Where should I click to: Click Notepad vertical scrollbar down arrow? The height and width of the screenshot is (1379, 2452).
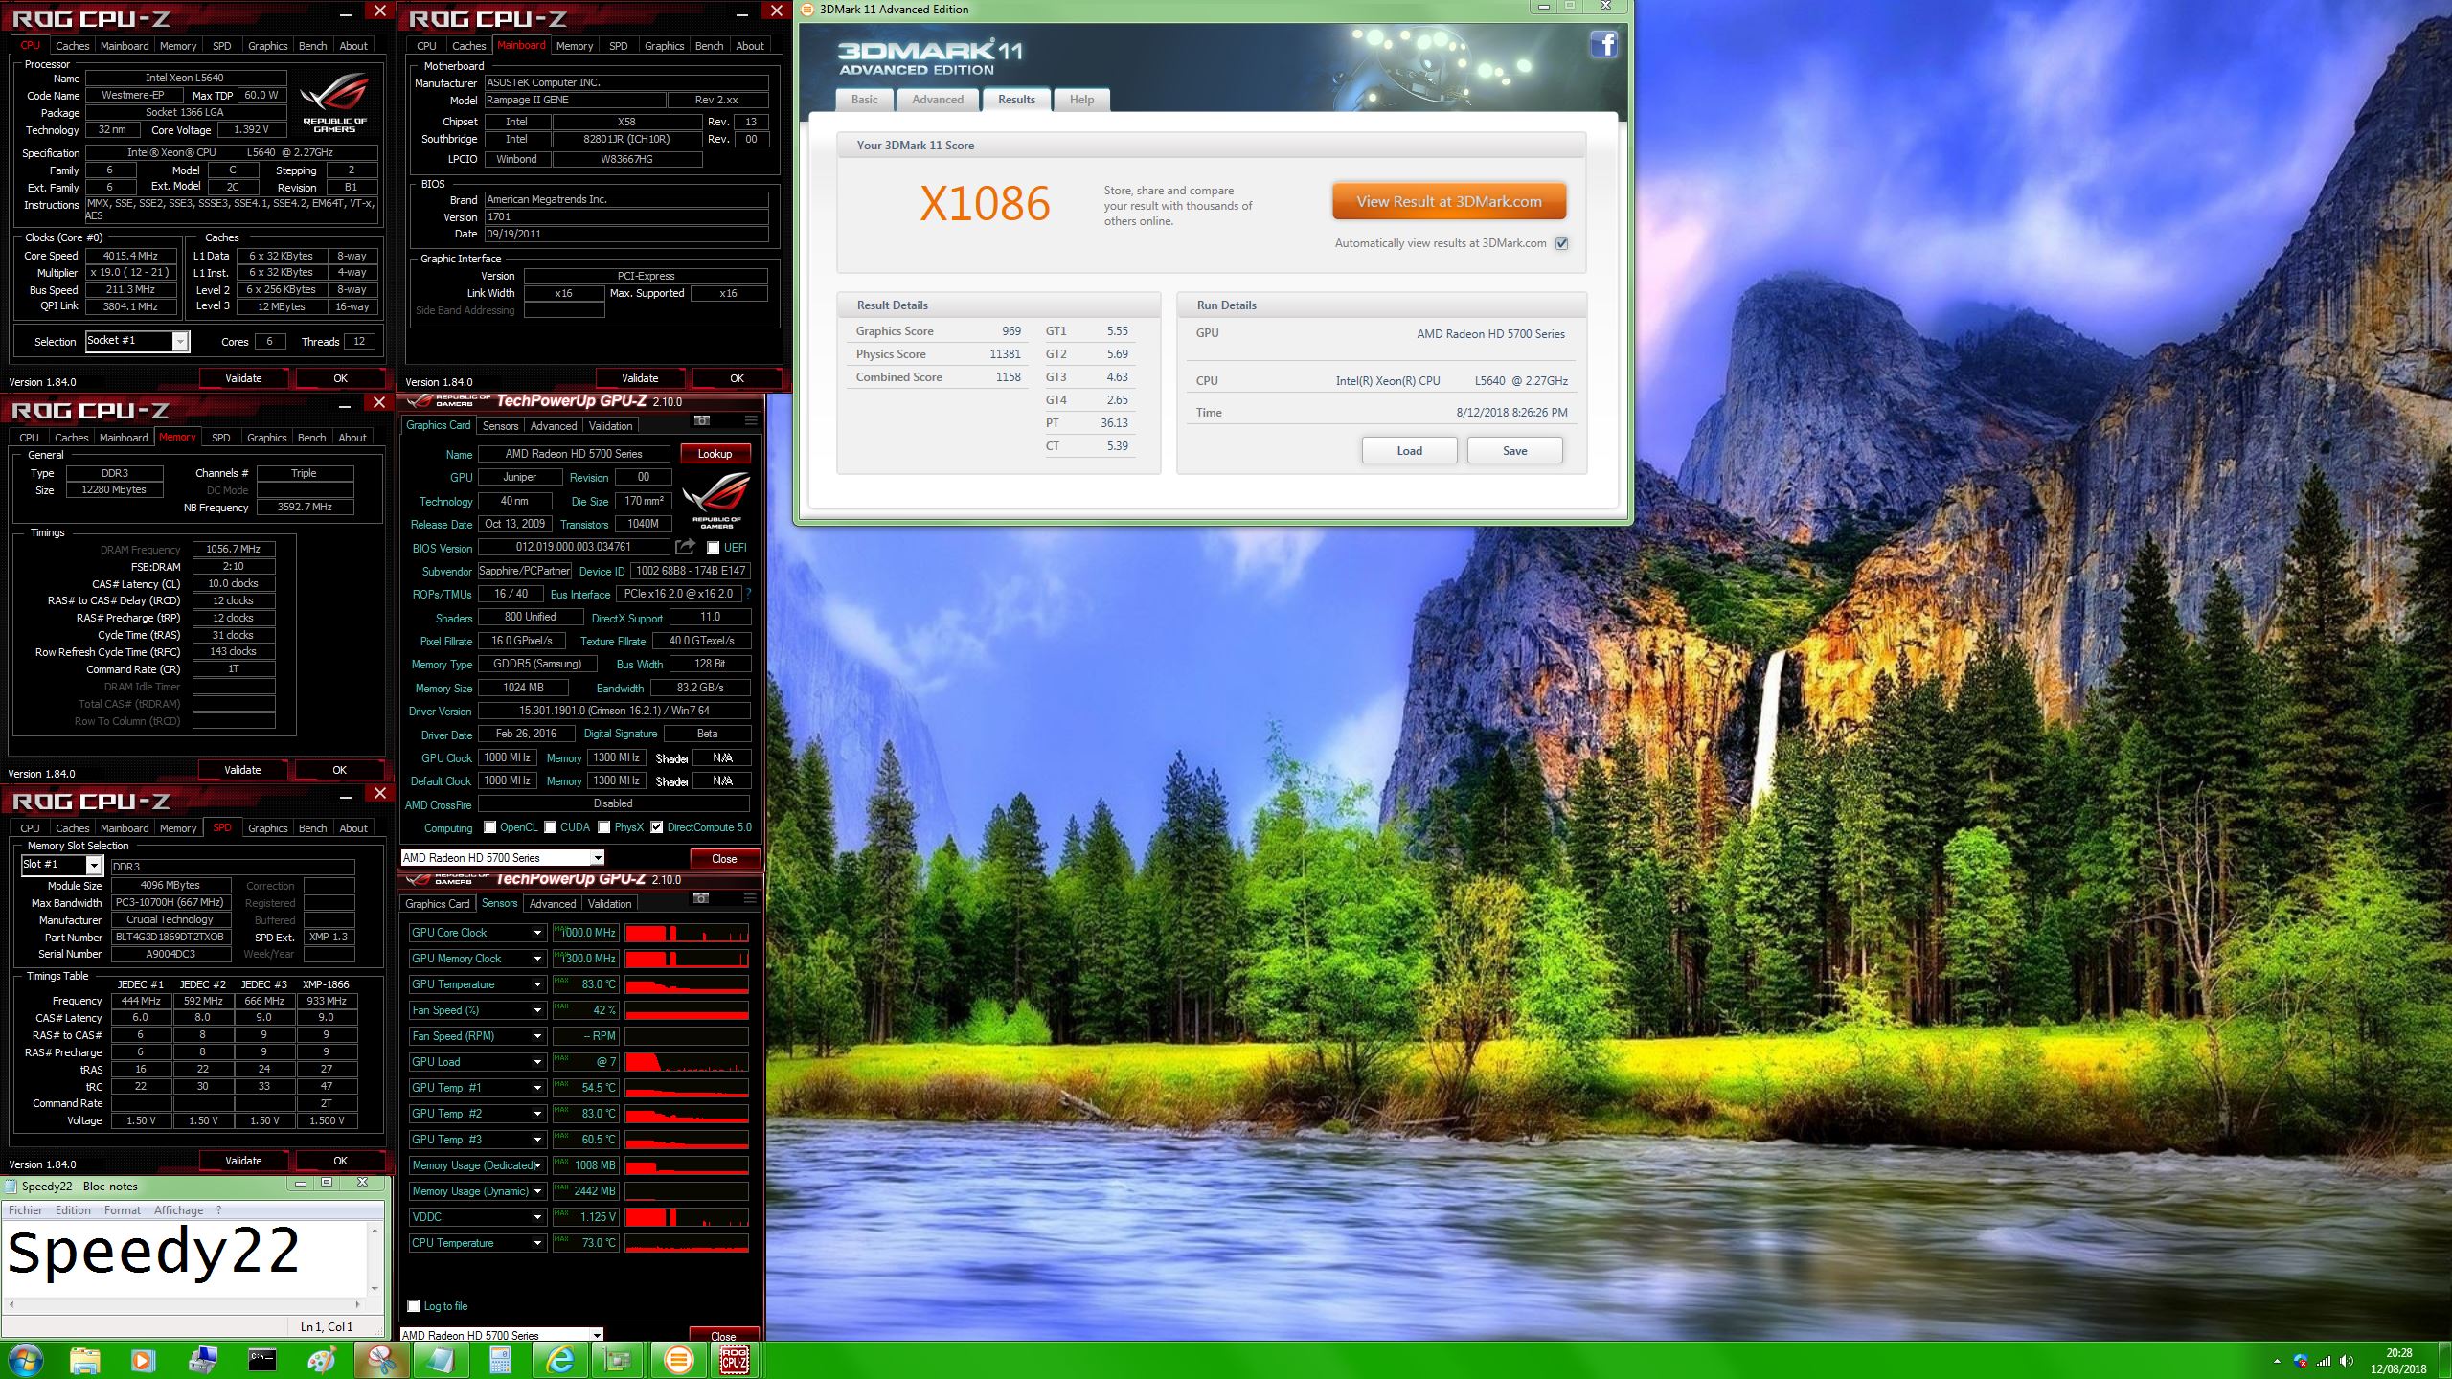tap(375, 1288)
